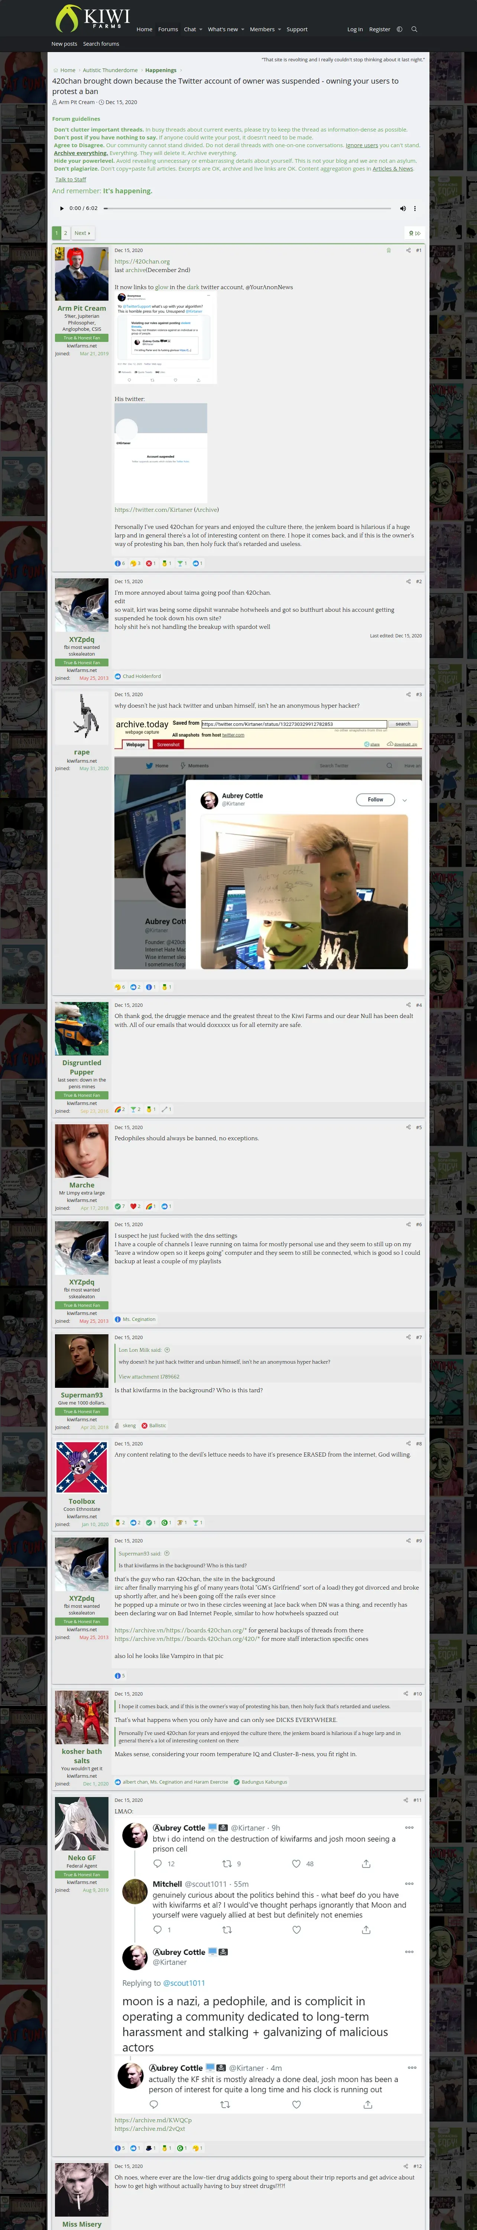
Task: Click share icon on post #4
Action: click(409, 1005)
